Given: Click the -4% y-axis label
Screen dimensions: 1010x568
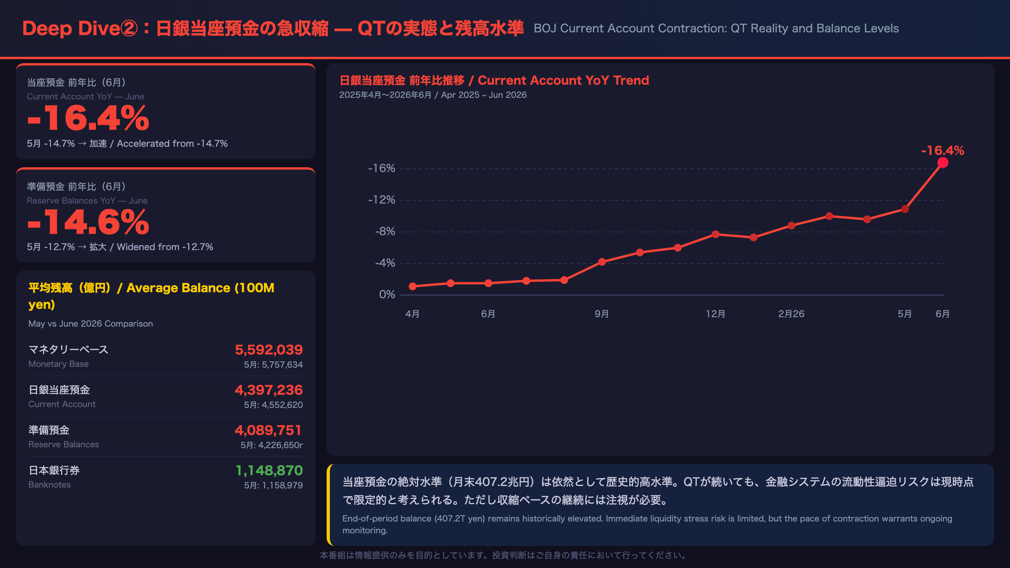Looking at the screenshot, I should [385, 263].
